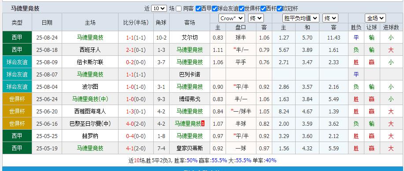Click 博塔弗戈 team link
Viewport: 404px width, 171px height.
click(189, 99)
